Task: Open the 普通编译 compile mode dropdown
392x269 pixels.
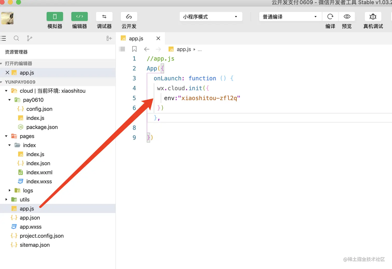Action: click(290, 17)
